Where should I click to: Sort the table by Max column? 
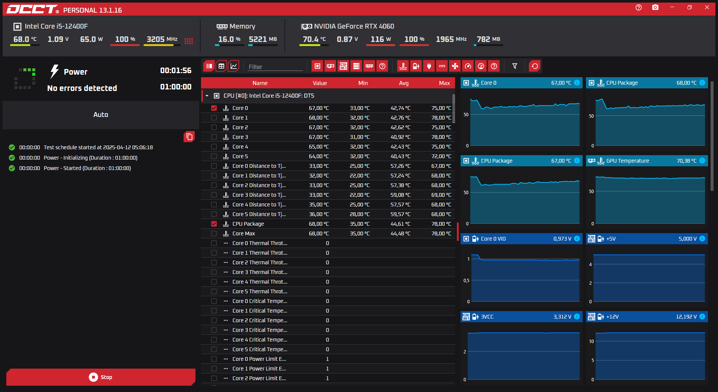coord(444,83)
